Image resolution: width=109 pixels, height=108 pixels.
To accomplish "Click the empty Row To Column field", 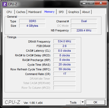I will 65,88.
